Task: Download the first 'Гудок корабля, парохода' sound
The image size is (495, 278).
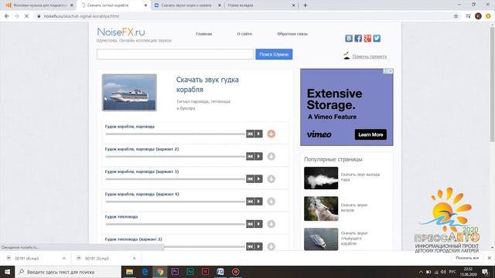Action: 271,134
